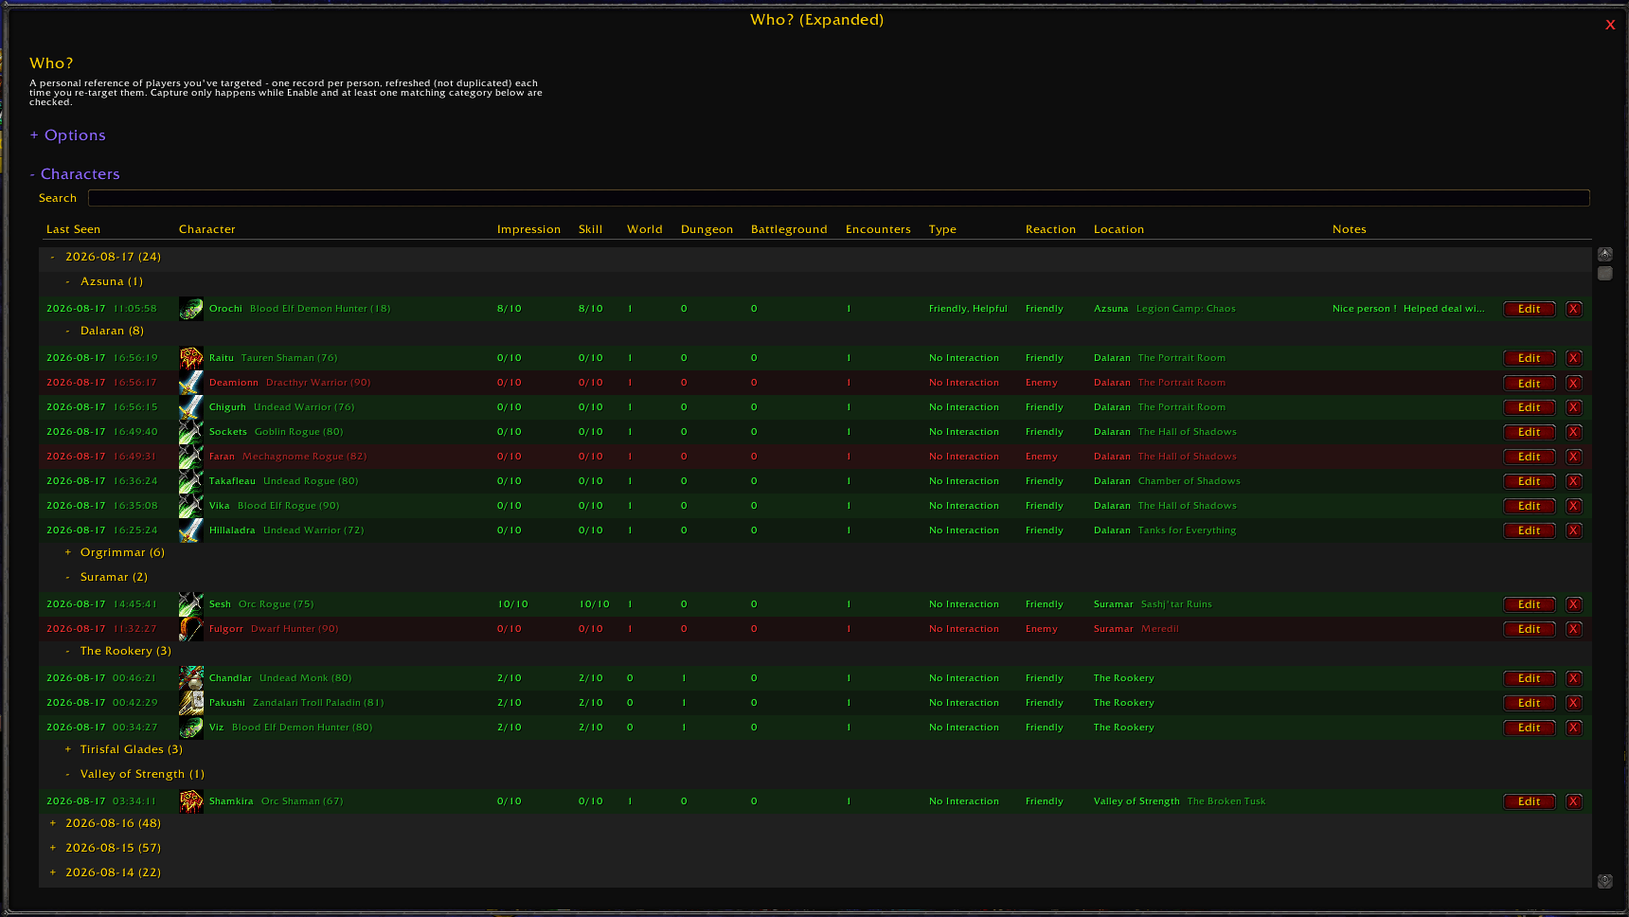Edit Chandlar's record

1529,678
